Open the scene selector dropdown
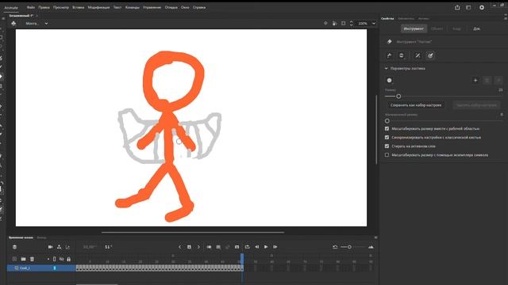 click(x=46, y=23)
